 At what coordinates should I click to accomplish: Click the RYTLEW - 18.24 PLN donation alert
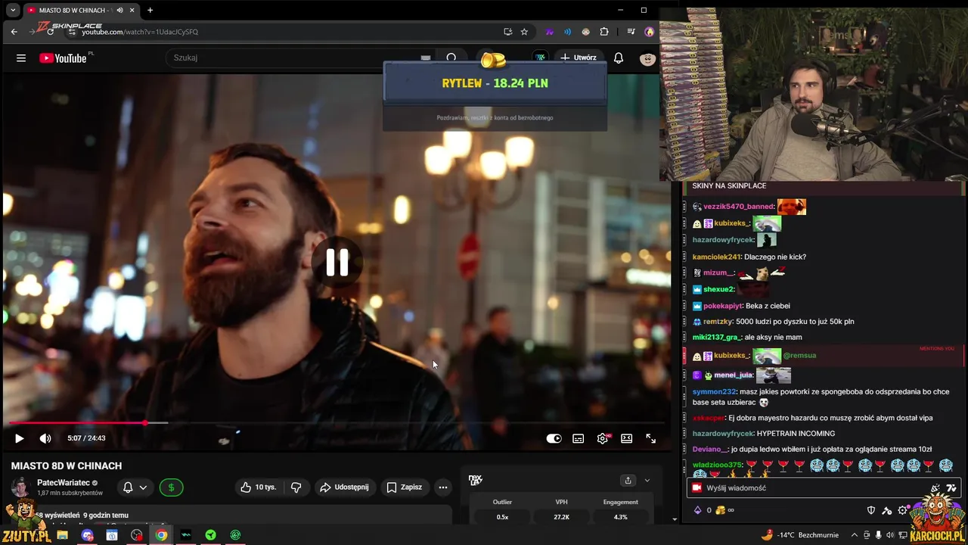(x=495, y=83)
